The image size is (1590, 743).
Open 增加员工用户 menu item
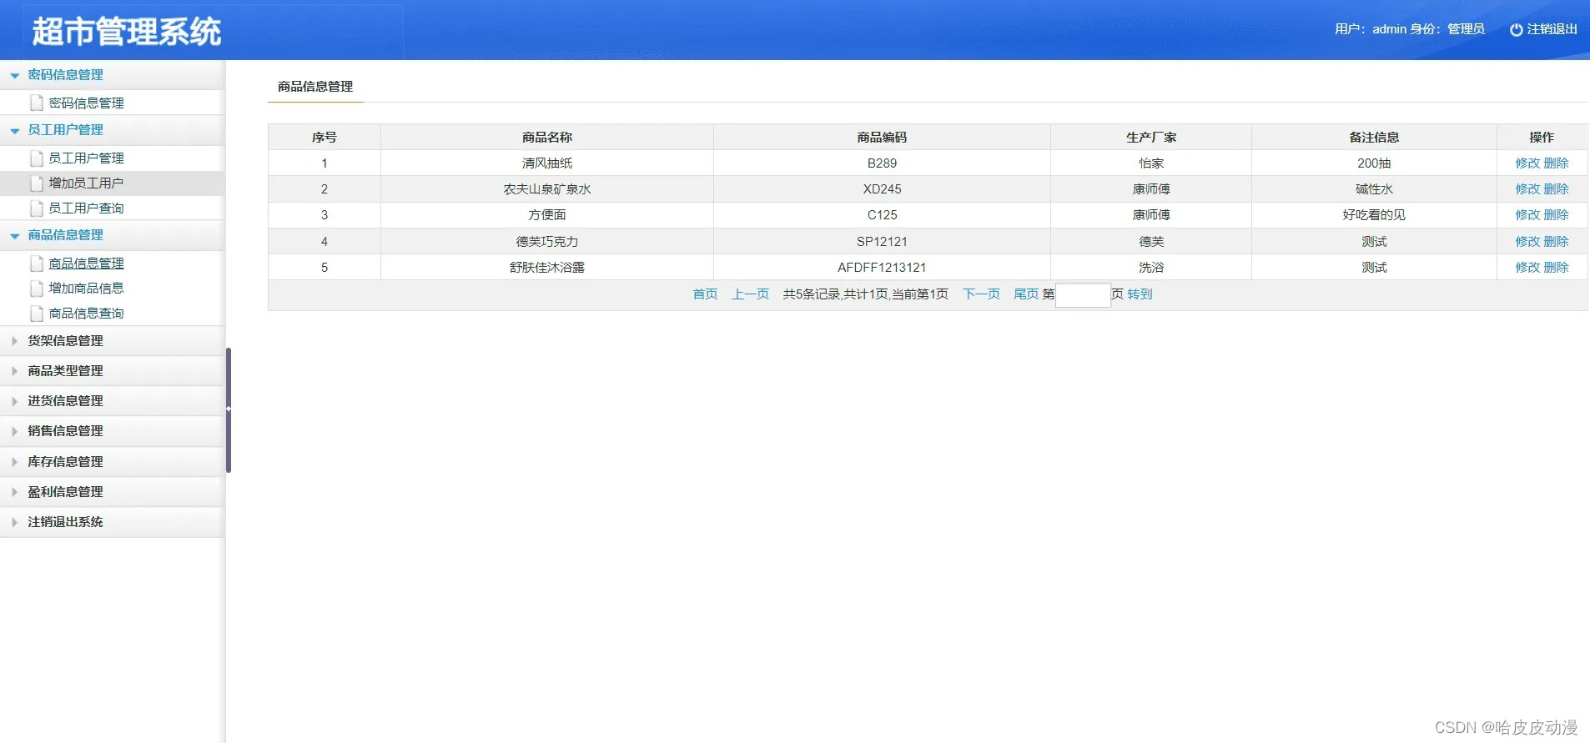[x=86, y=183]
